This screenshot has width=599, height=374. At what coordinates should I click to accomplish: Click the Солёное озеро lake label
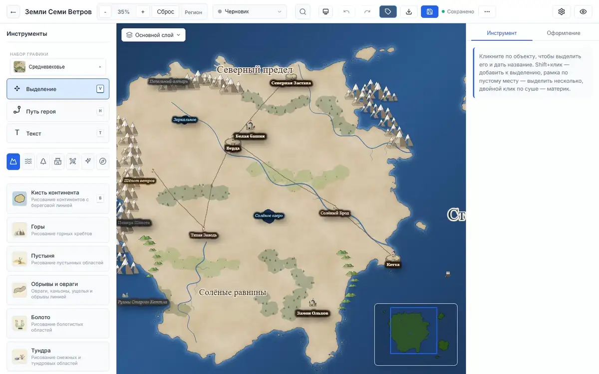click(x=269, y=216)
